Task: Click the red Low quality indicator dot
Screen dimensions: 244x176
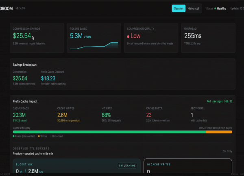Action: pyautogui.click(x=128, y=37)
